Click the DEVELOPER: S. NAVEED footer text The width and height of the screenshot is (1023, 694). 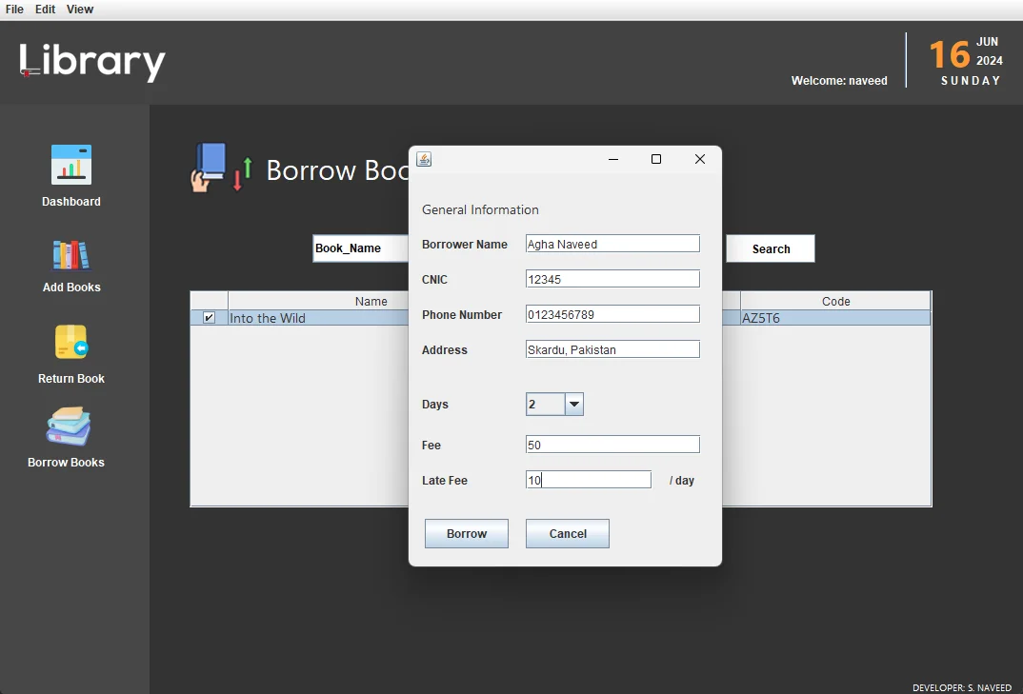click(962, 687)
